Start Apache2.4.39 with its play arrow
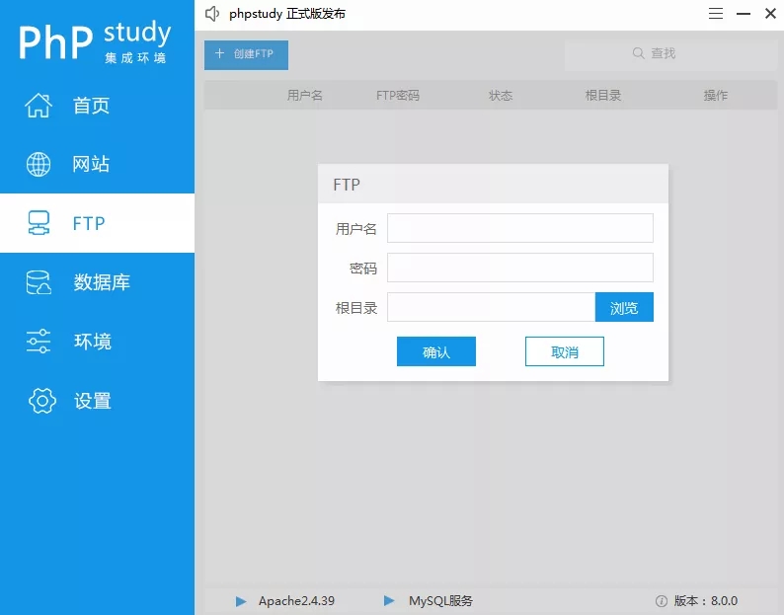 [241, 600]
